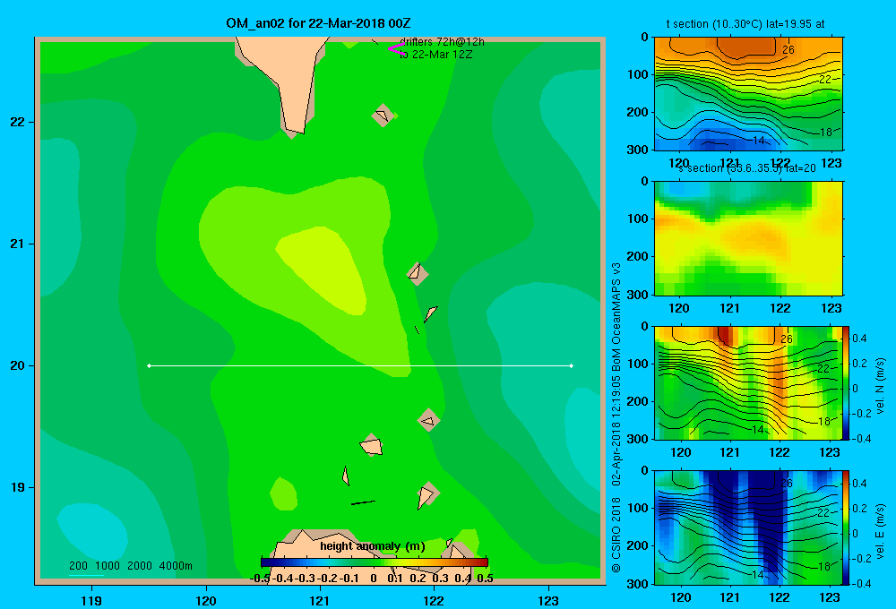Click the longitude 121 label below main map
Image resolution: width=896 pixels, height=609 pixels.
coord(320,600)
